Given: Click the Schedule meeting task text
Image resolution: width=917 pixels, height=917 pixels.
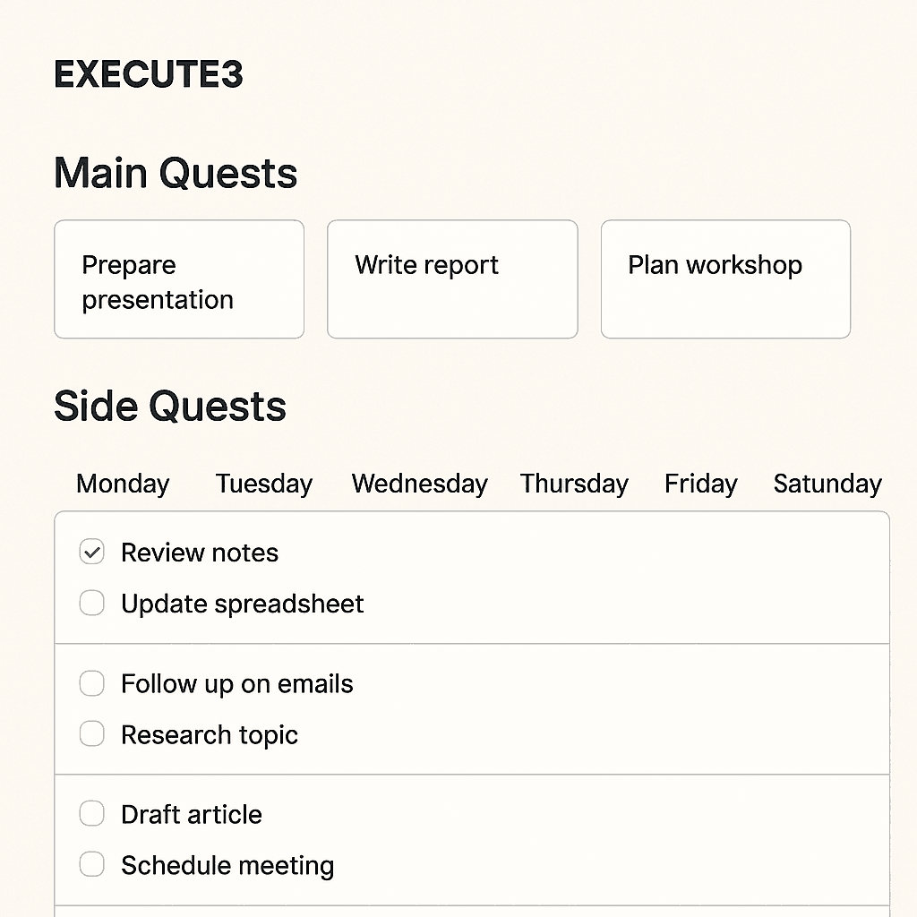Looking at the screenshot, I should pos(227,866).
